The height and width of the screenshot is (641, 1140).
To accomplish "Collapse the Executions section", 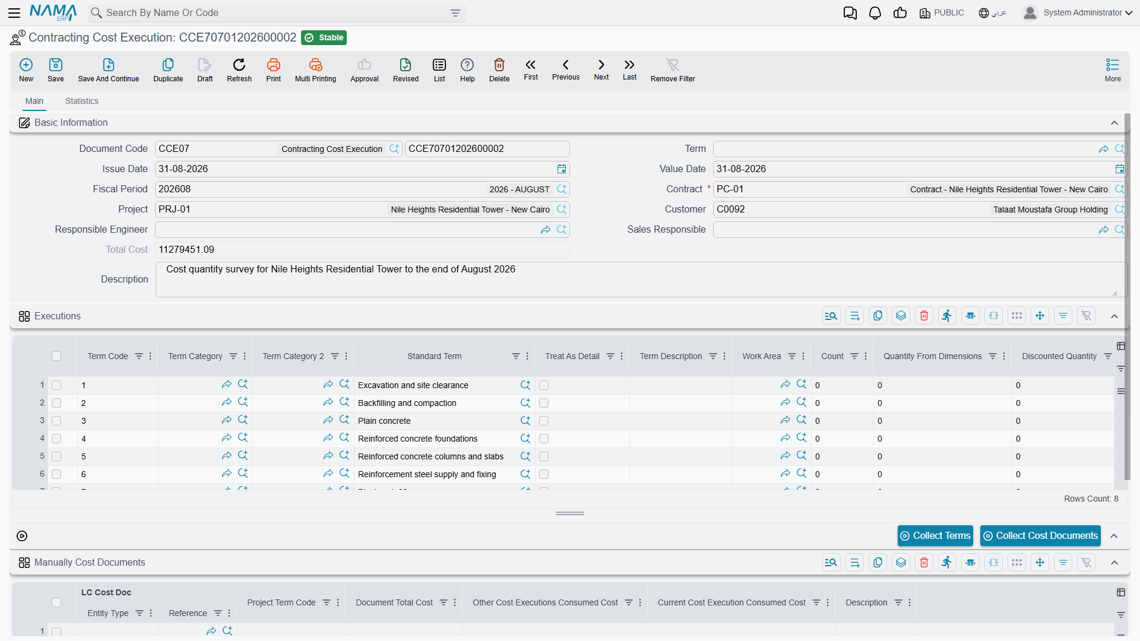I will (1114, 316).
